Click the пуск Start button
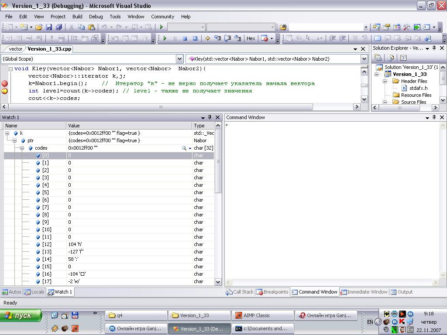This screenshot has height=335, width=447. [21, 315]
